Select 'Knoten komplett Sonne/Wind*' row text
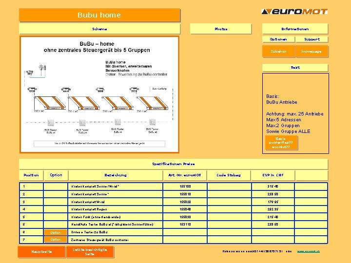Screen dimensions: 351x263 click(95, 186)
